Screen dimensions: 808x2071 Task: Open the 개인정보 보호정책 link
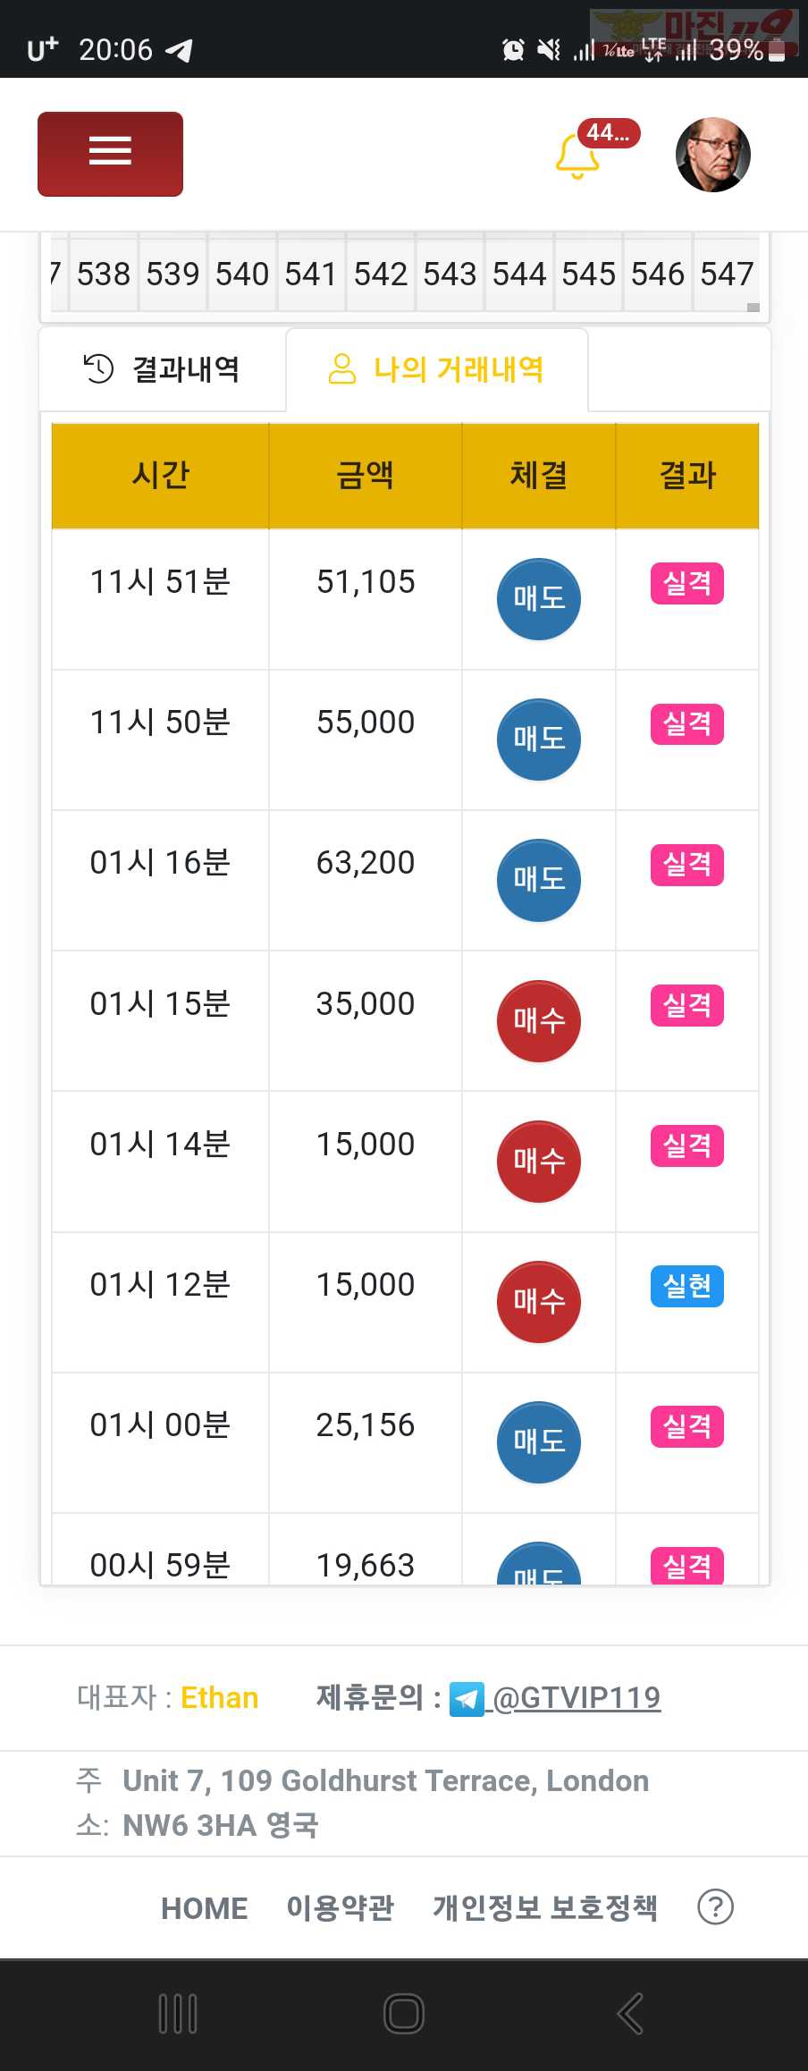tap(545, 1907)
